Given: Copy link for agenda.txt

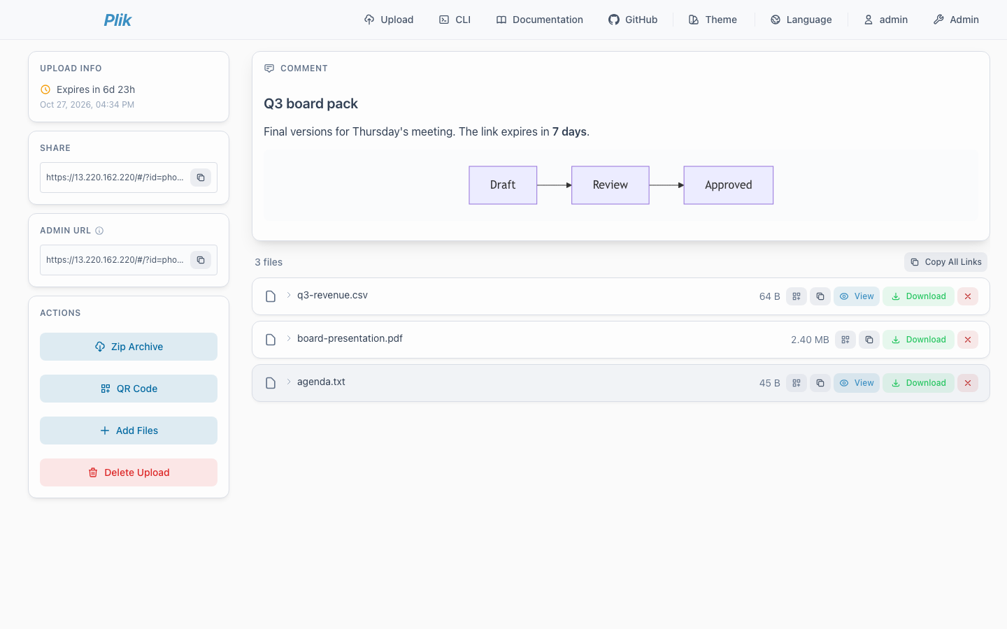Looking at the screenshot, I should (820, 383).
